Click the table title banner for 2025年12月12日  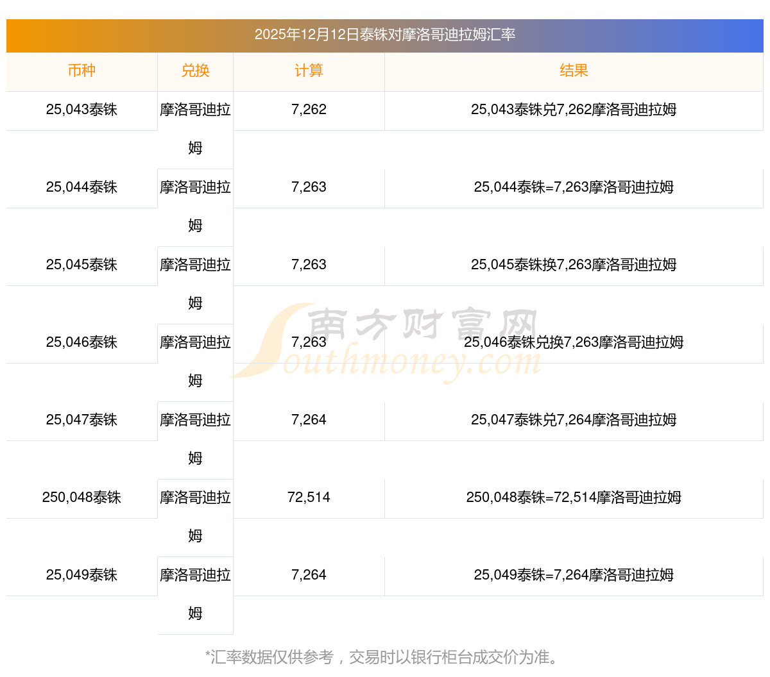[385, 35]
